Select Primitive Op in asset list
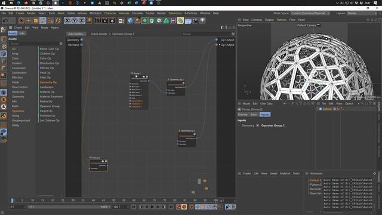 [48, 116]
